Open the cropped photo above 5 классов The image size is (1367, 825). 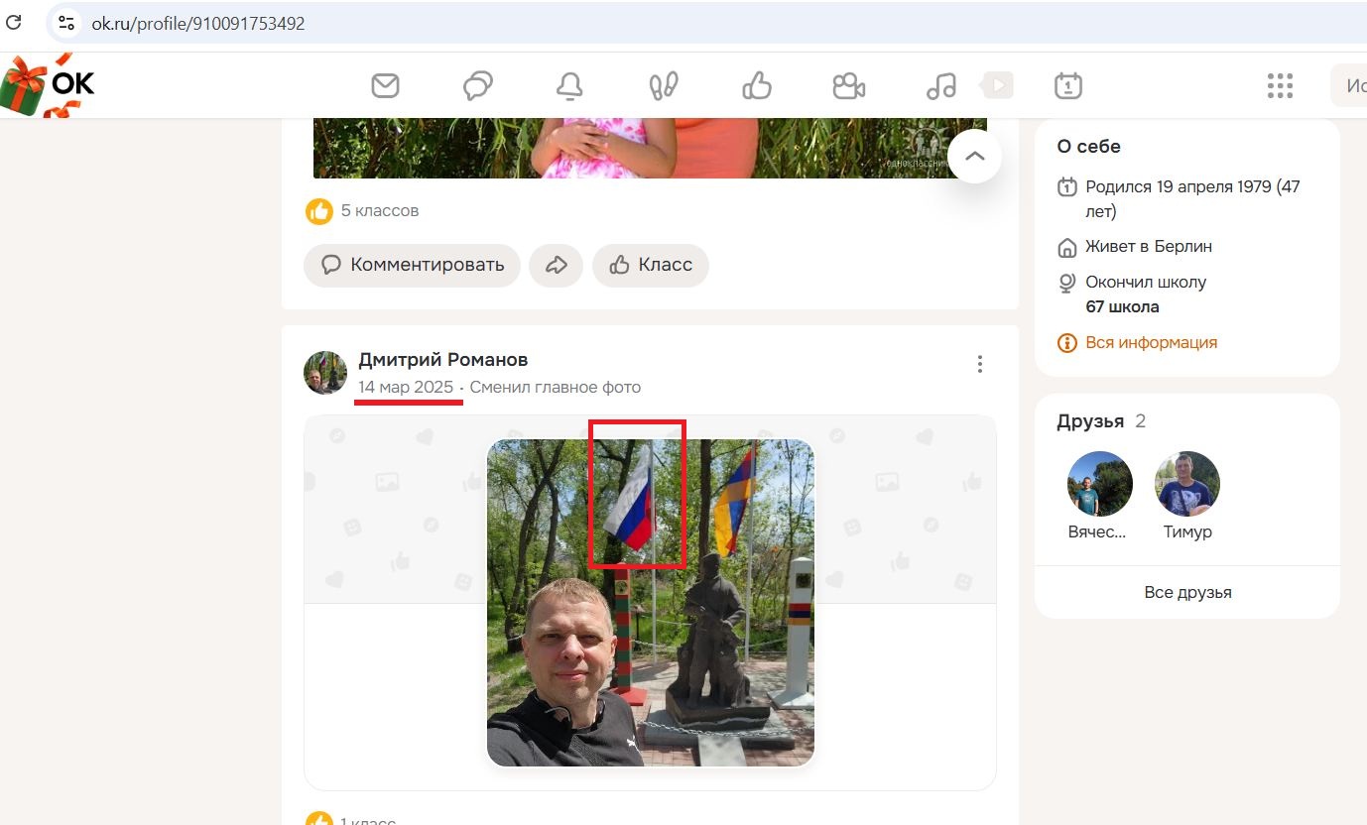click(650, 149)
